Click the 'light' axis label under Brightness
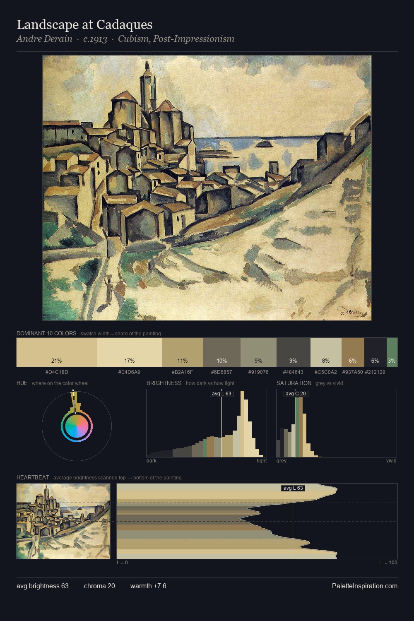 pos(262,461)
